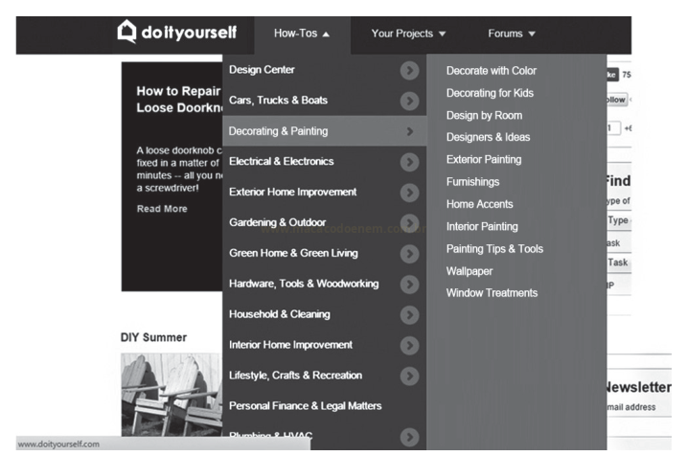
Task: Open the Forums dropdown
Action: [512, 34]
